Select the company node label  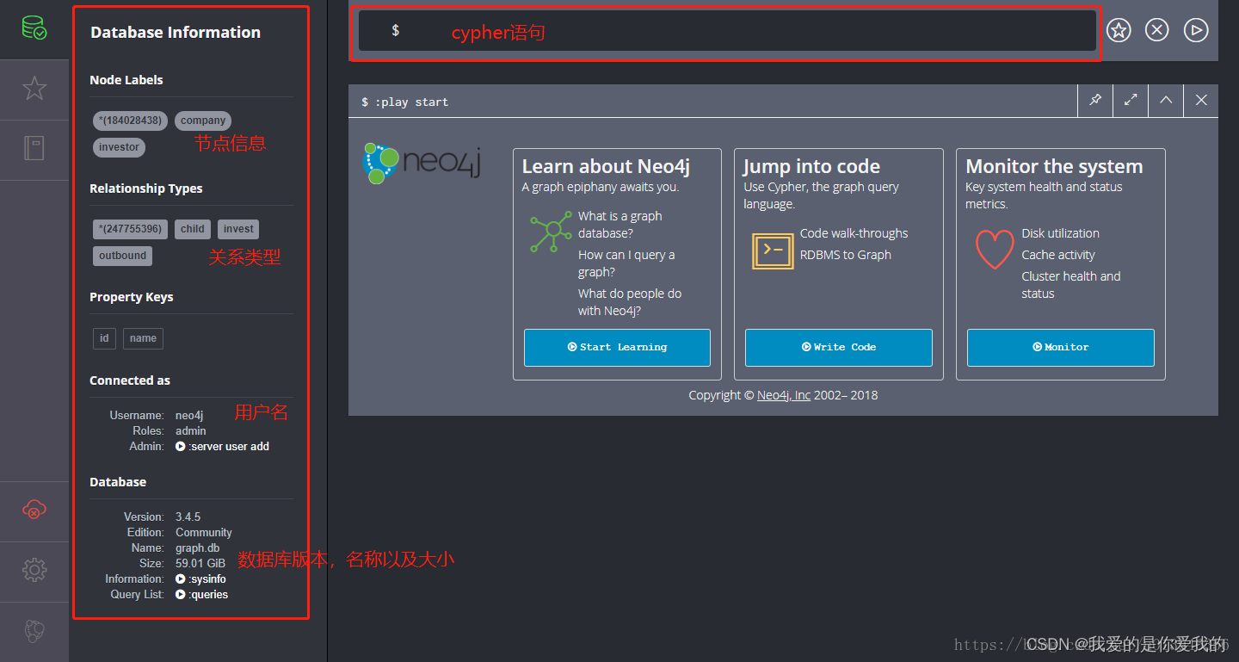click(203, 121)
